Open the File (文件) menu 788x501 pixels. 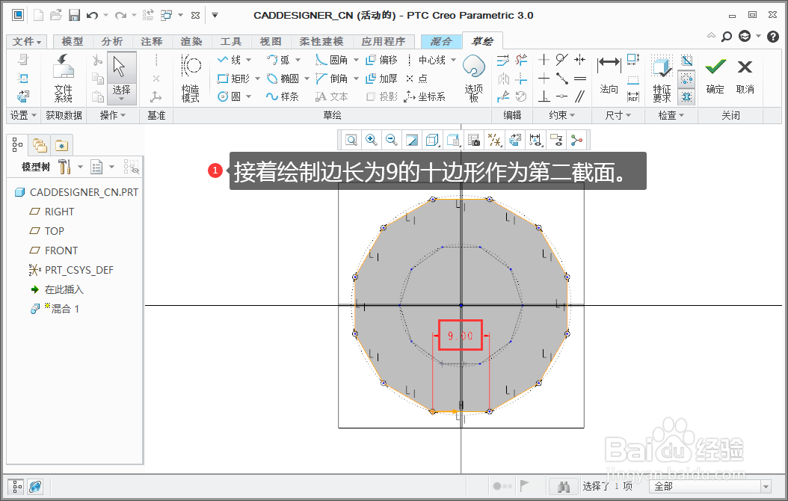tap(27, 41)
